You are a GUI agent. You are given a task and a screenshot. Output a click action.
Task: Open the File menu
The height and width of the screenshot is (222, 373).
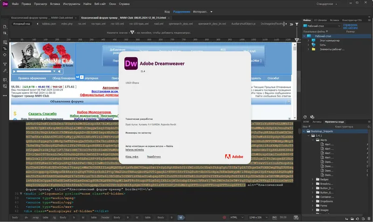point(15,4)
